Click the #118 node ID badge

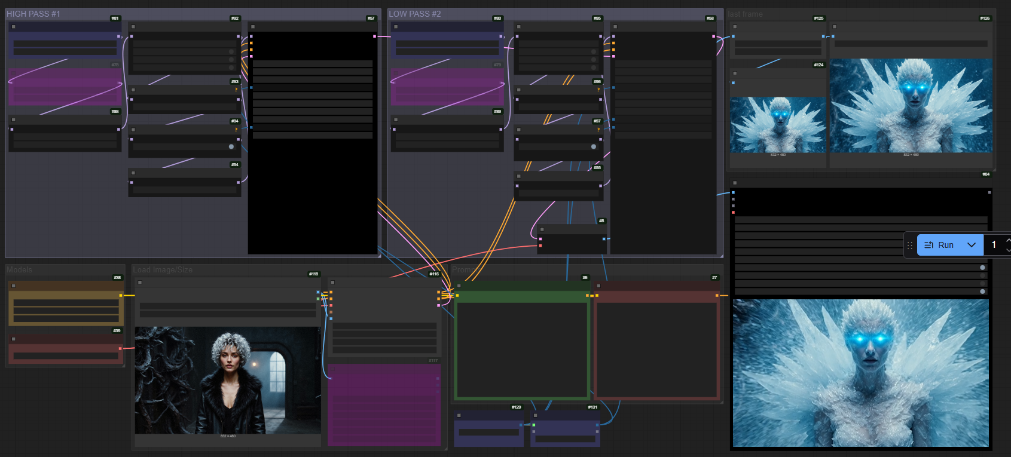click(x=313, y=274)
